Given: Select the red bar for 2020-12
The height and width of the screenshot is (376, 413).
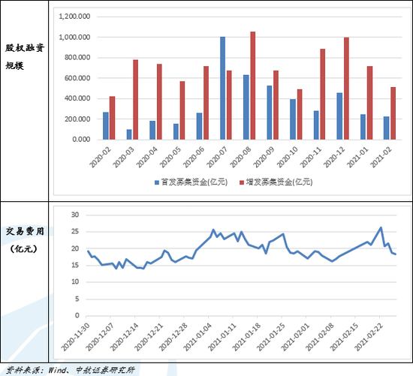Looking at the screenshot, I should [x=346, y=89].
